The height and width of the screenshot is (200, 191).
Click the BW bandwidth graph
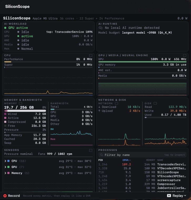pos(72,133)
